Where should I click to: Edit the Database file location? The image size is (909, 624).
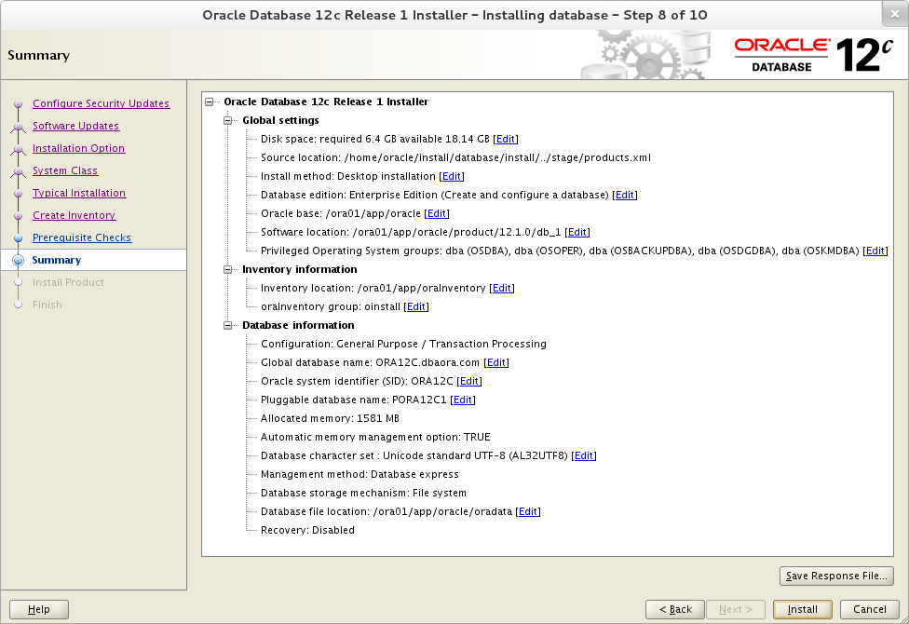527,511
